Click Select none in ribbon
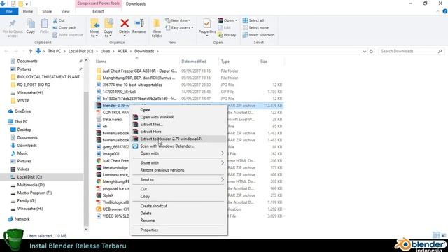This screenshot has width=448, height=252. tap(255, 28)
